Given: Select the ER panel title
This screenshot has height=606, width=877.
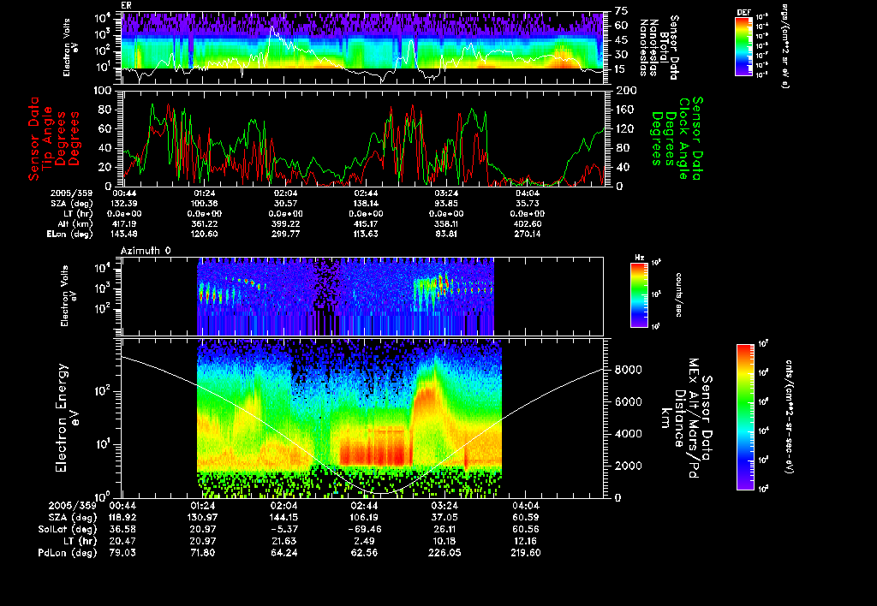Looking at the screenshot, I should [126, 5].
